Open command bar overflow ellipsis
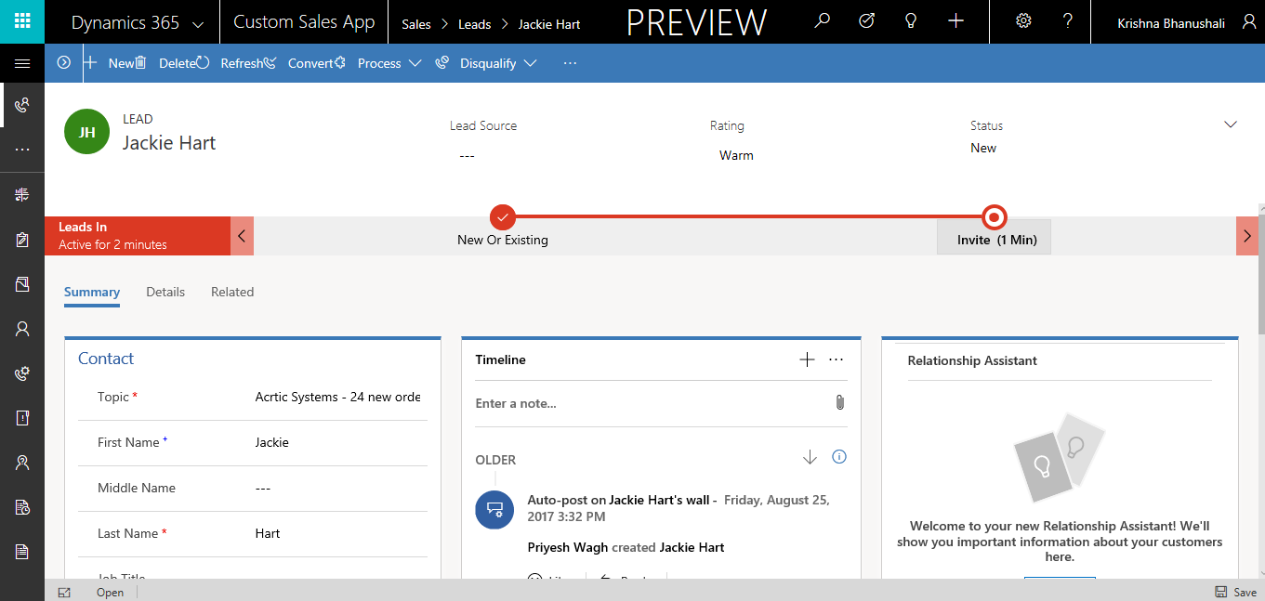Screen dimensions: 1265x601 (x=570, y=63)
